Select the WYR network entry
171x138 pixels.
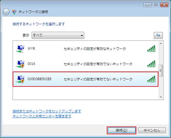tap(86, 49)
